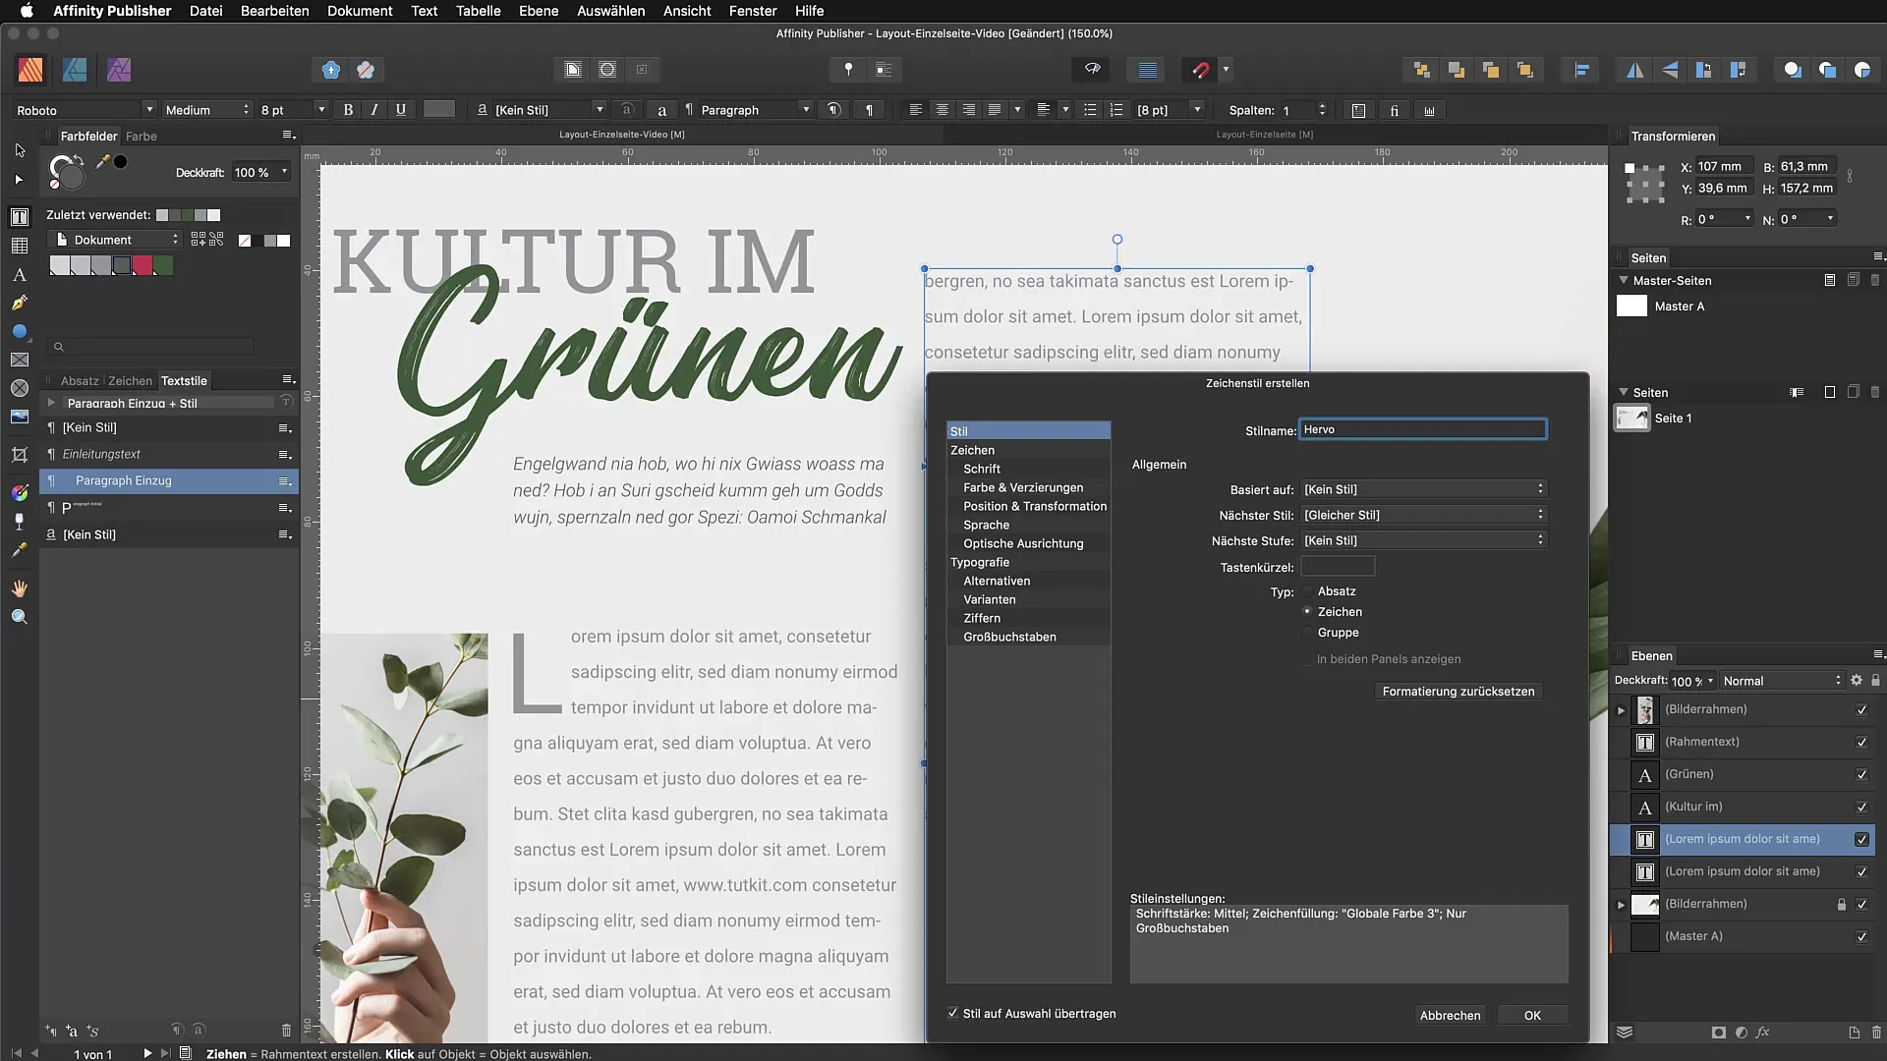Screen dimensions: 1887x1061
Task: Hide the (Master A) layer
Action: pyautogui.click(x=1861, y=937)
